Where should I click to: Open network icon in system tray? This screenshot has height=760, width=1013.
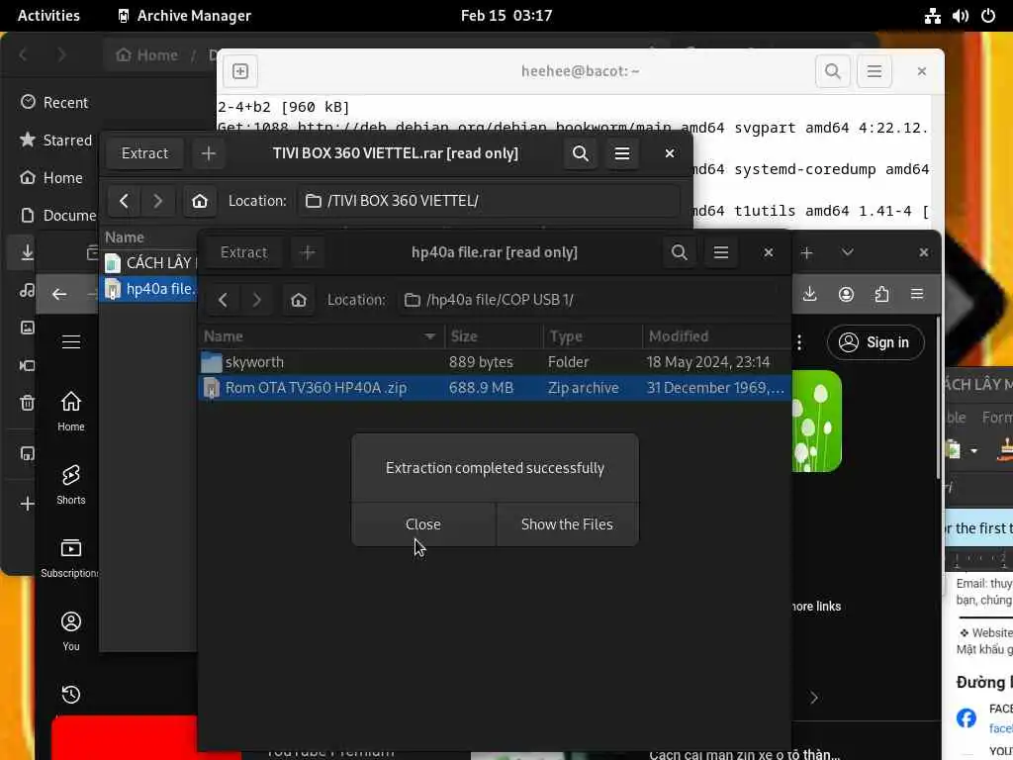click(932, 16)
